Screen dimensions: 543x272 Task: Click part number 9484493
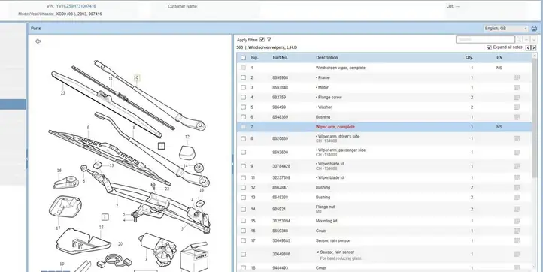pyautogui.click(x=281, y=268)
